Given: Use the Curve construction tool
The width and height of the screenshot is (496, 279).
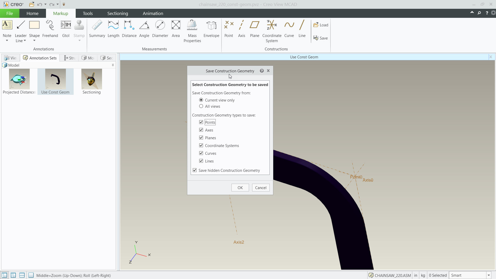Looking at the screenshot, I should click(289, 30).
